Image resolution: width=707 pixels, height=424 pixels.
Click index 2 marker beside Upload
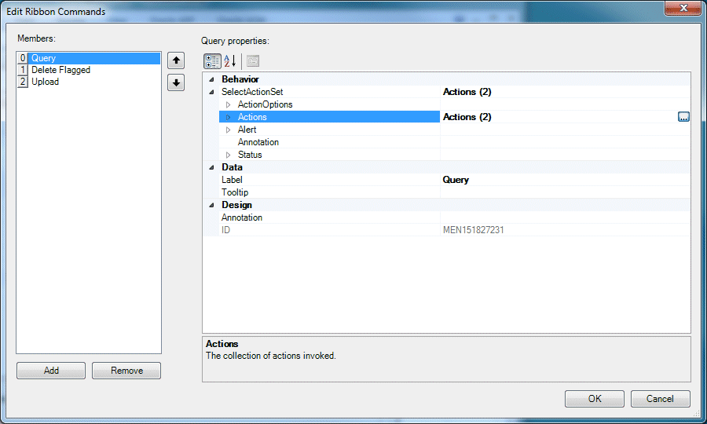click(x=23, y=82)
